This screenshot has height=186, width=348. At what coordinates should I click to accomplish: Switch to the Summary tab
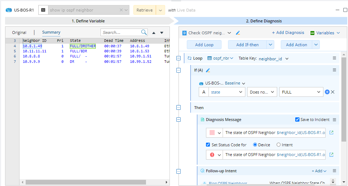point(51,33)
